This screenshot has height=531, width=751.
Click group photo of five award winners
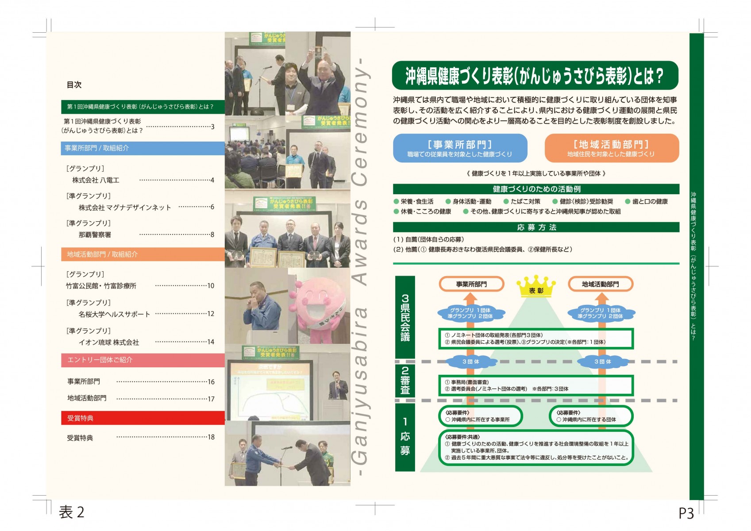click(x=288, y=229)
